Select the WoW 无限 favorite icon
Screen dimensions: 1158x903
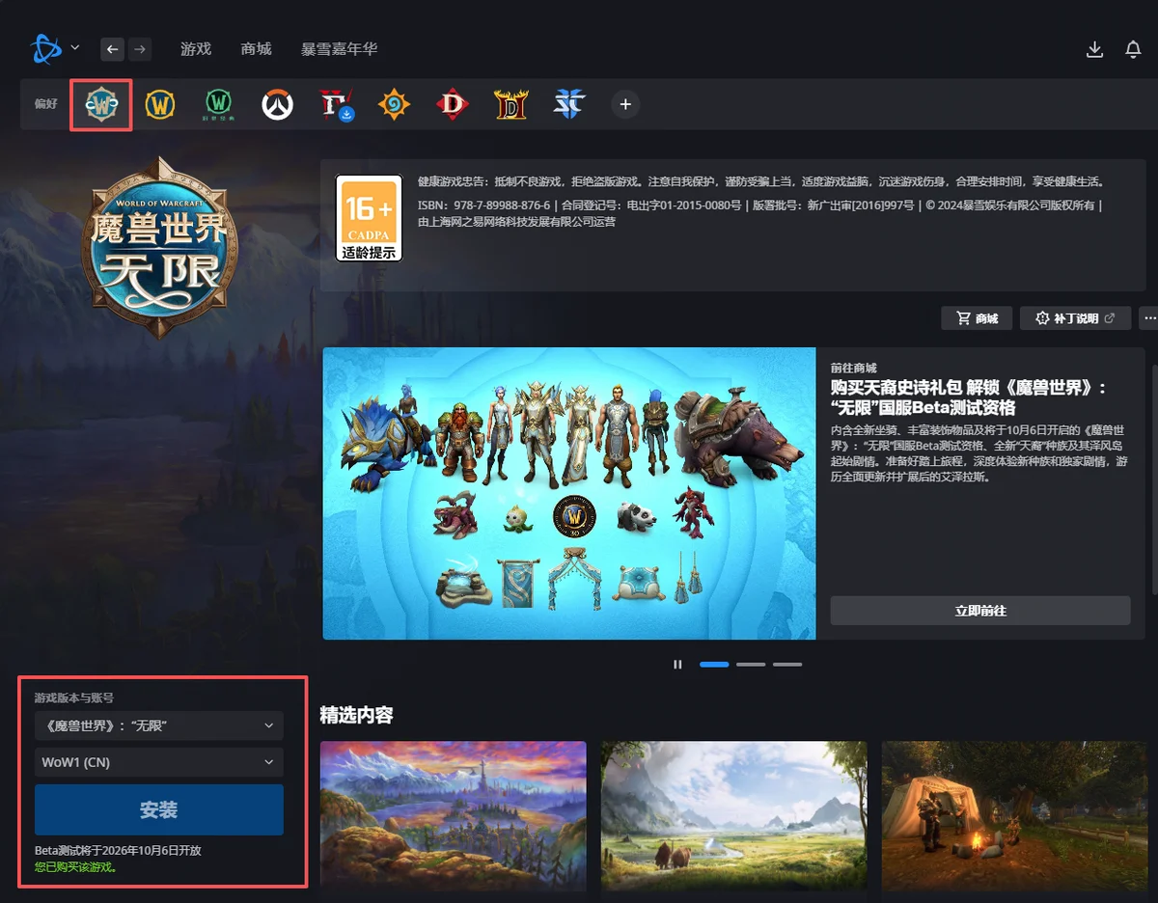[x=101, y=104]
